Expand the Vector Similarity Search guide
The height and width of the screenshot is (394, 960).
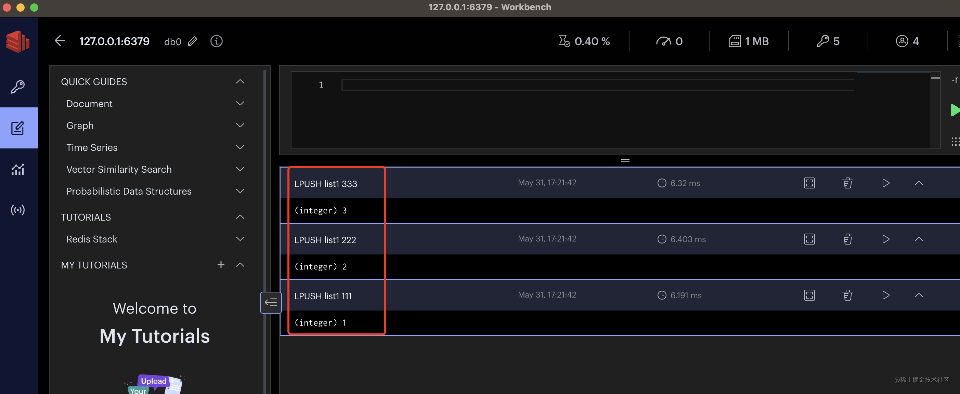point(240,169)
